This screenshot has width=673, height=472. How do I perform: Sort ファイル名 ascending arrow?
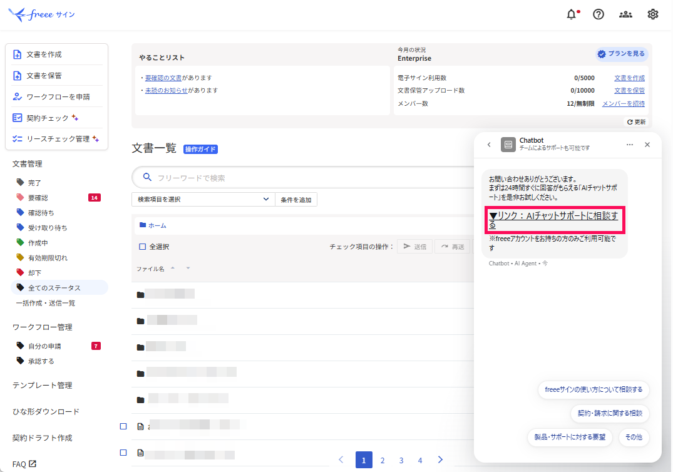173,268
